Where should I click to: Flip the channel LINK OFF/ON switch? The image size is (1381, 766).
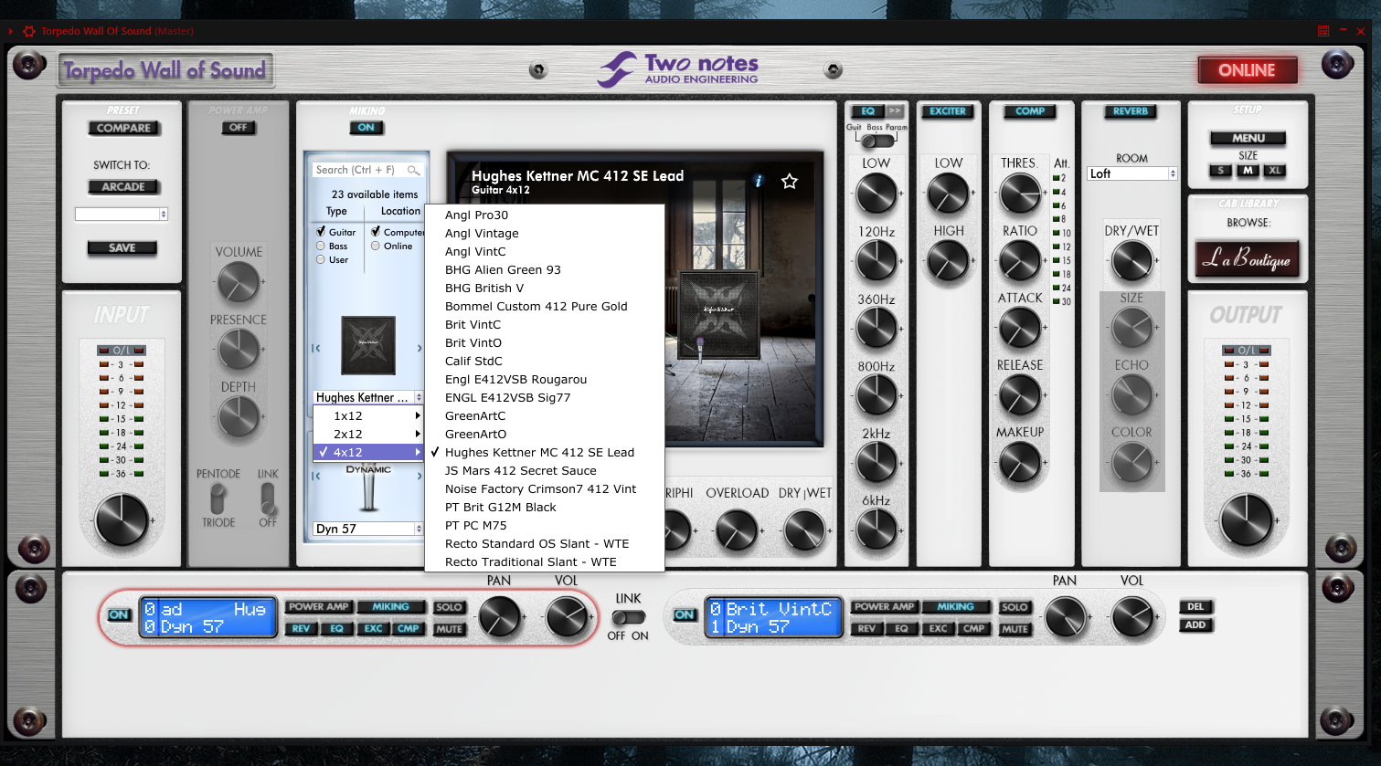click(x=628, y=617)
